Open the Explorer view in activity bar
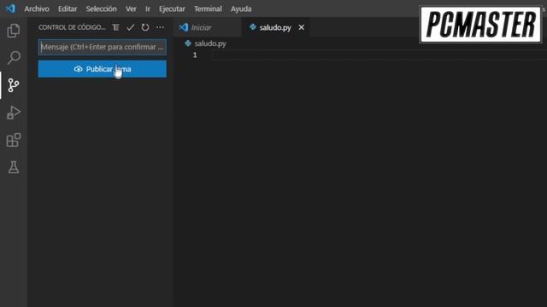 click(x=14, y=31)
